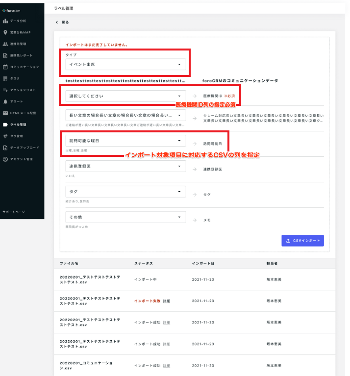The image size is (350, 376).
Task: Click インポート中 status text
Action: tap(145, 279)
